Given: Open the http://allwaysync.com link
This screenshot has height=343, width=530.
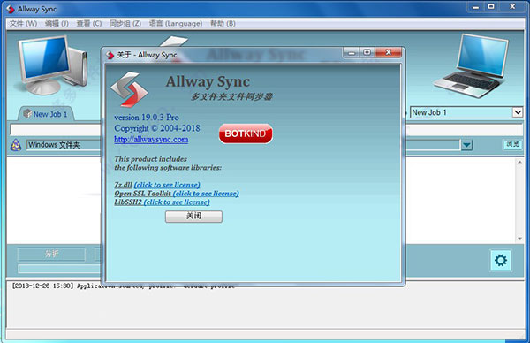Looking at the screenshot, I should click(x=151, y=140).
